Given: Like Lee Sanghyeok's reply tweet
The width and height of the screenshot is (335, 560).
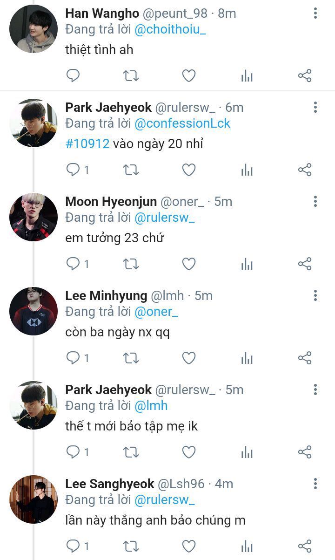Looking at the screenshot, I should coord(188,546).
